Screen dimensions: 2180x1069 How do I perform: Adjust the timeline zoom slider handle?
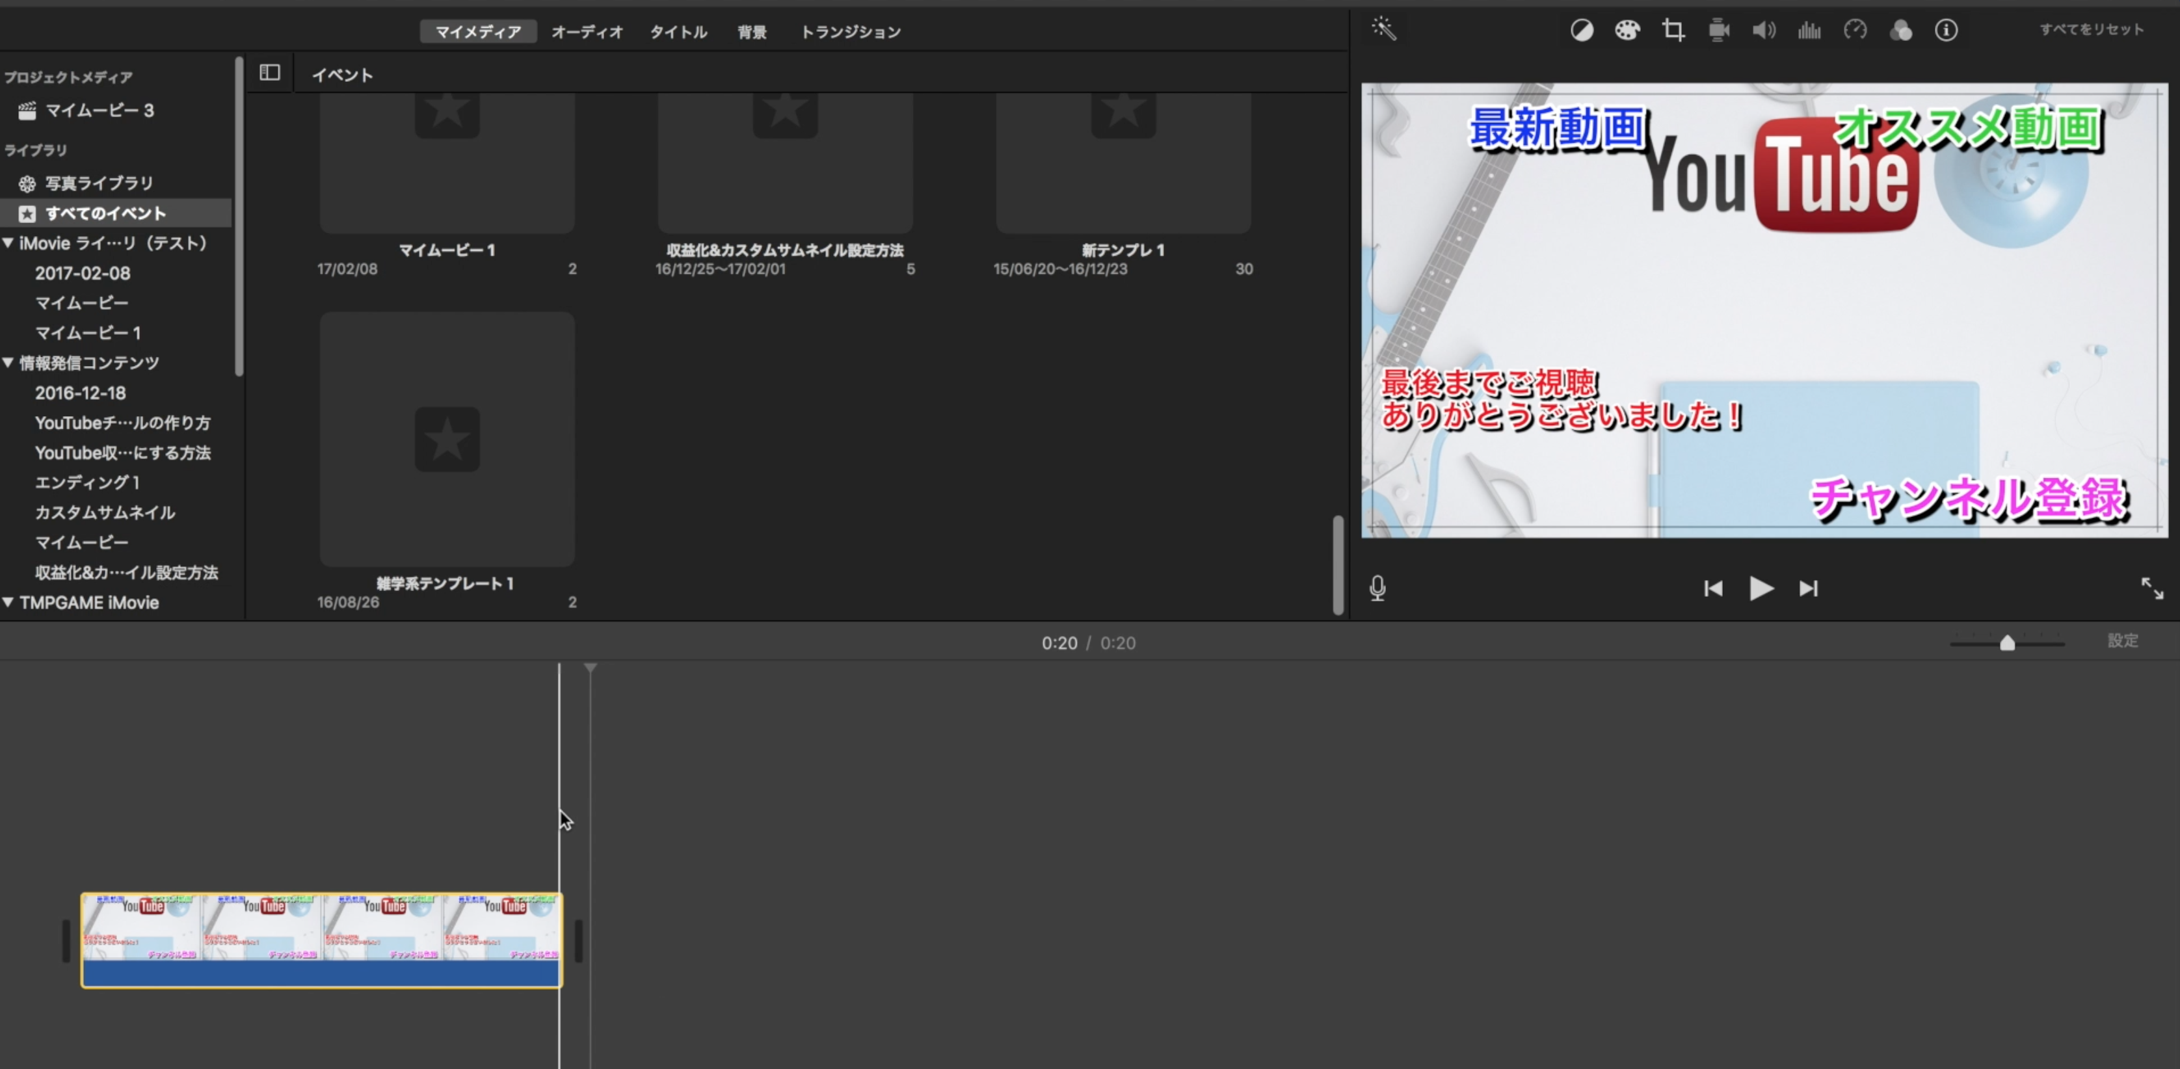[x=2008, y=642]
